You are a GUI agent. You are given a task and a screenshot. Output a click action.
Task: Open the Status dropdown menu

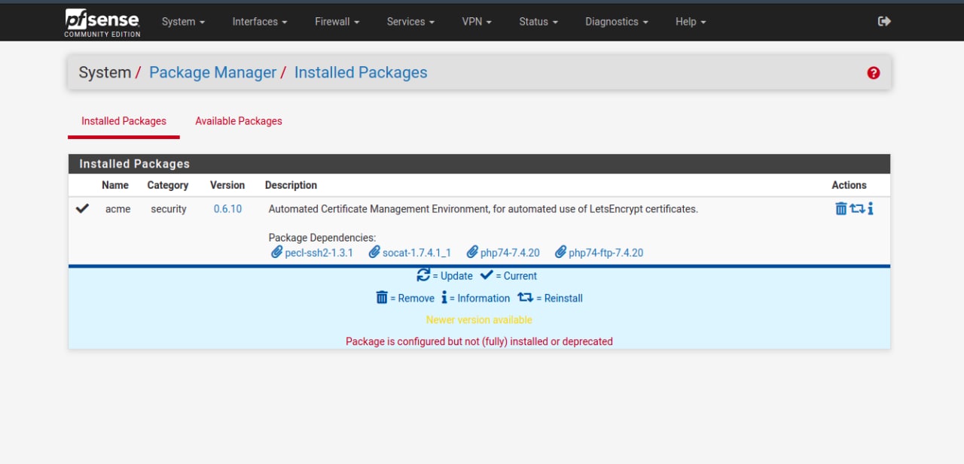pyautogui.click(x=538, y=22)
